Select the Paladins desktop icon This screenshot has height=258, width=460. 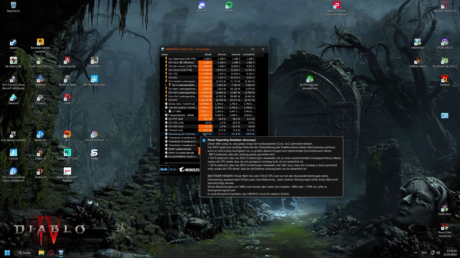tap(13, 99)
